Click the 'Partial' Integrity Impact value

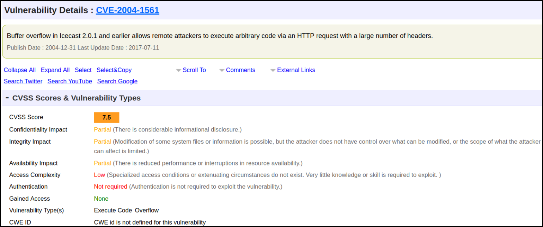coord(103,141)
